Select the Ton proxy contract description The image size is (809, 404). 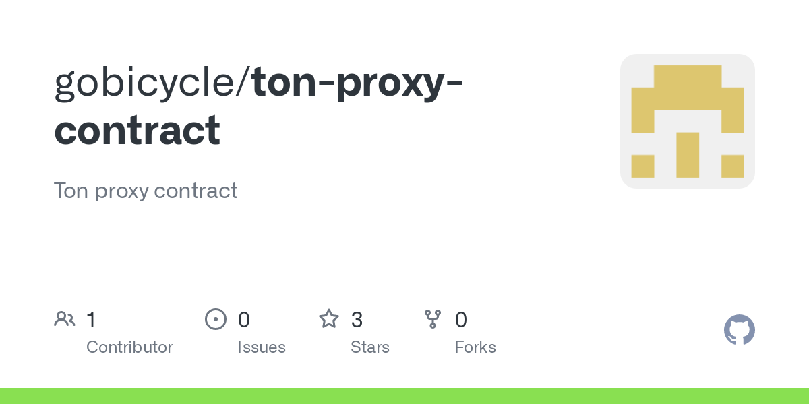point(146,191)
